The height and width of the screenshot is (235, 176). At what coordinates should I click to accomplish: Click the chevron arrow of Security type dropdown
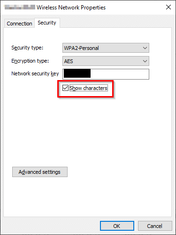point(145,48)
